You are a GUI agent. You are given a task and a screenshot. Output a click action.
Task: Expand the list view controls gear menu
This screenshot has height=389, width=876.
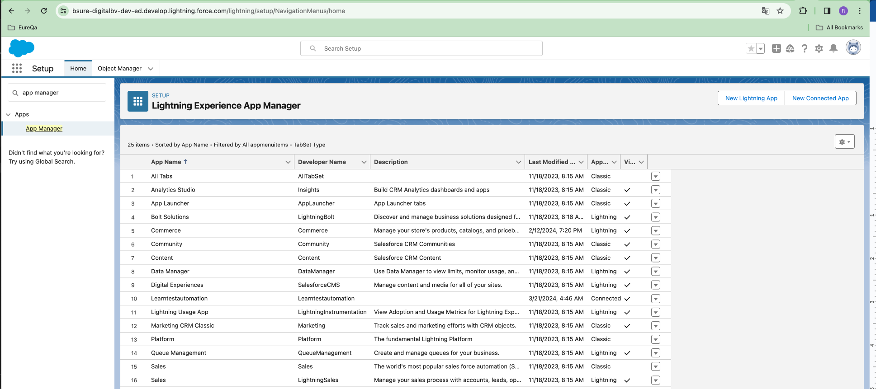tap(844, 142)
